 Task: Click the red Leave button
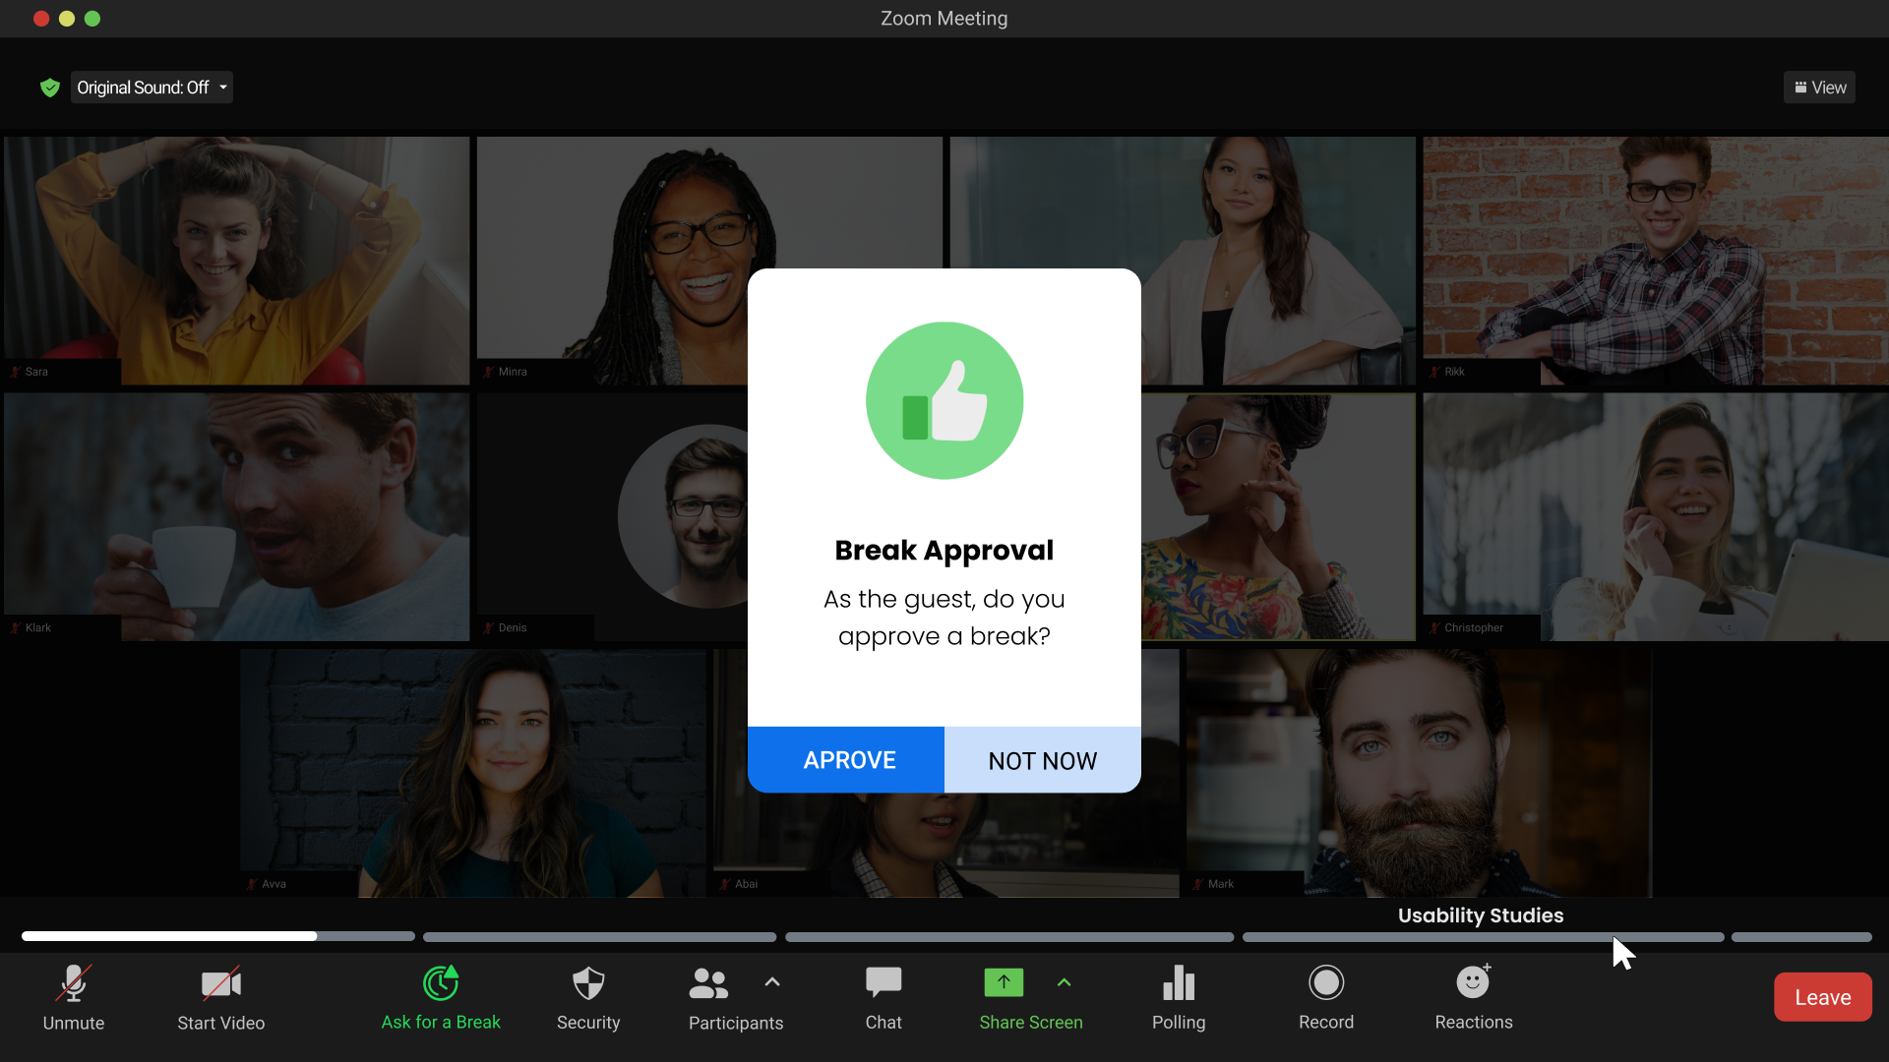click(x=1822, y=997)
